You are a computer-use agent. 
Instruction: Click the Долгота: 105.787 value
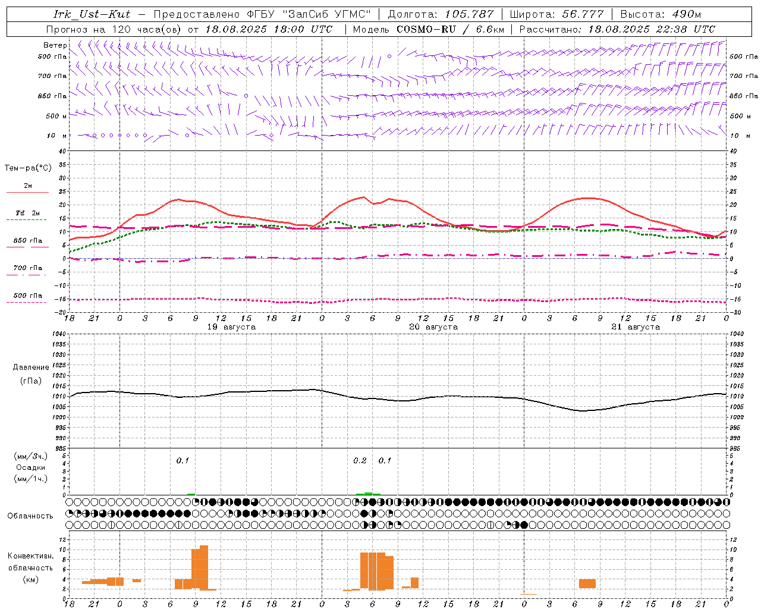click(441, 14)
